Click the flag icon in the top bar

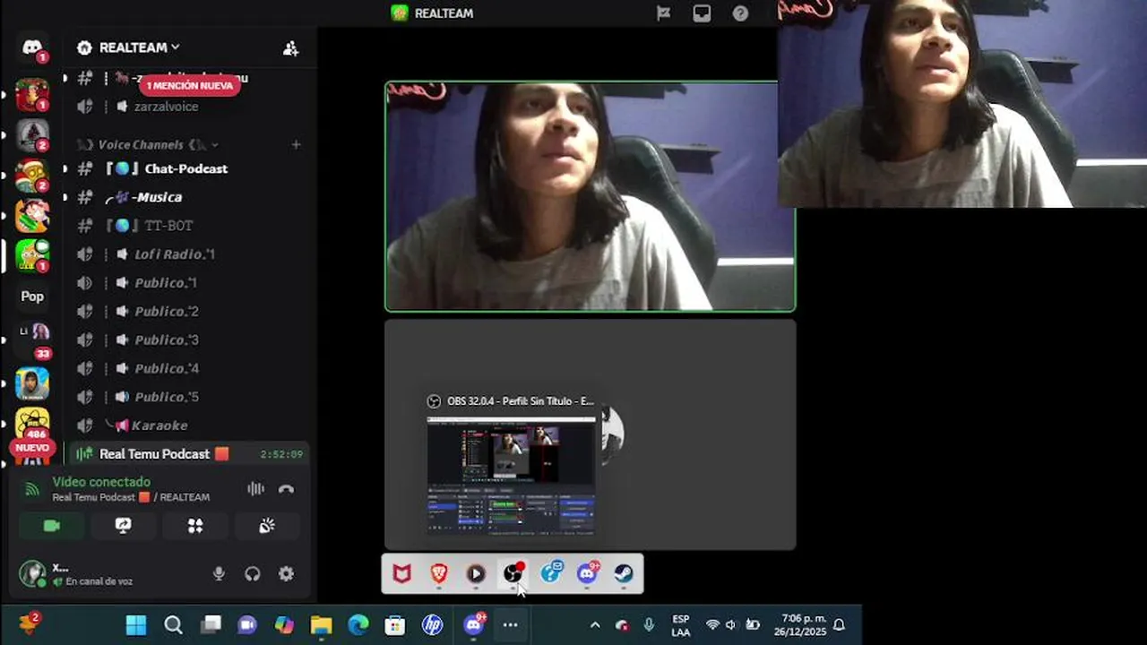click(x=663, y=13)
